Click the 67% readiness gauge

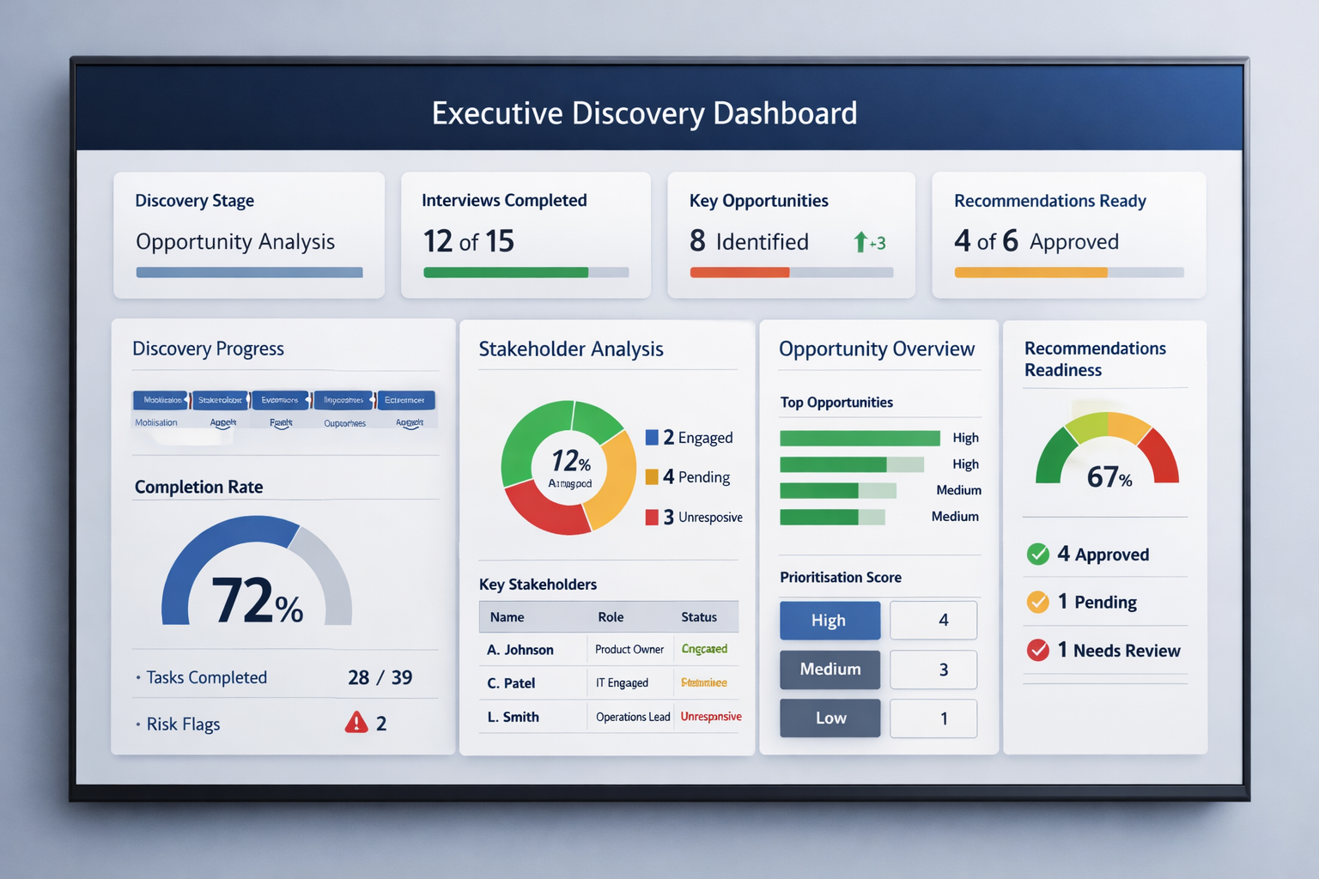coord(1107,449)
